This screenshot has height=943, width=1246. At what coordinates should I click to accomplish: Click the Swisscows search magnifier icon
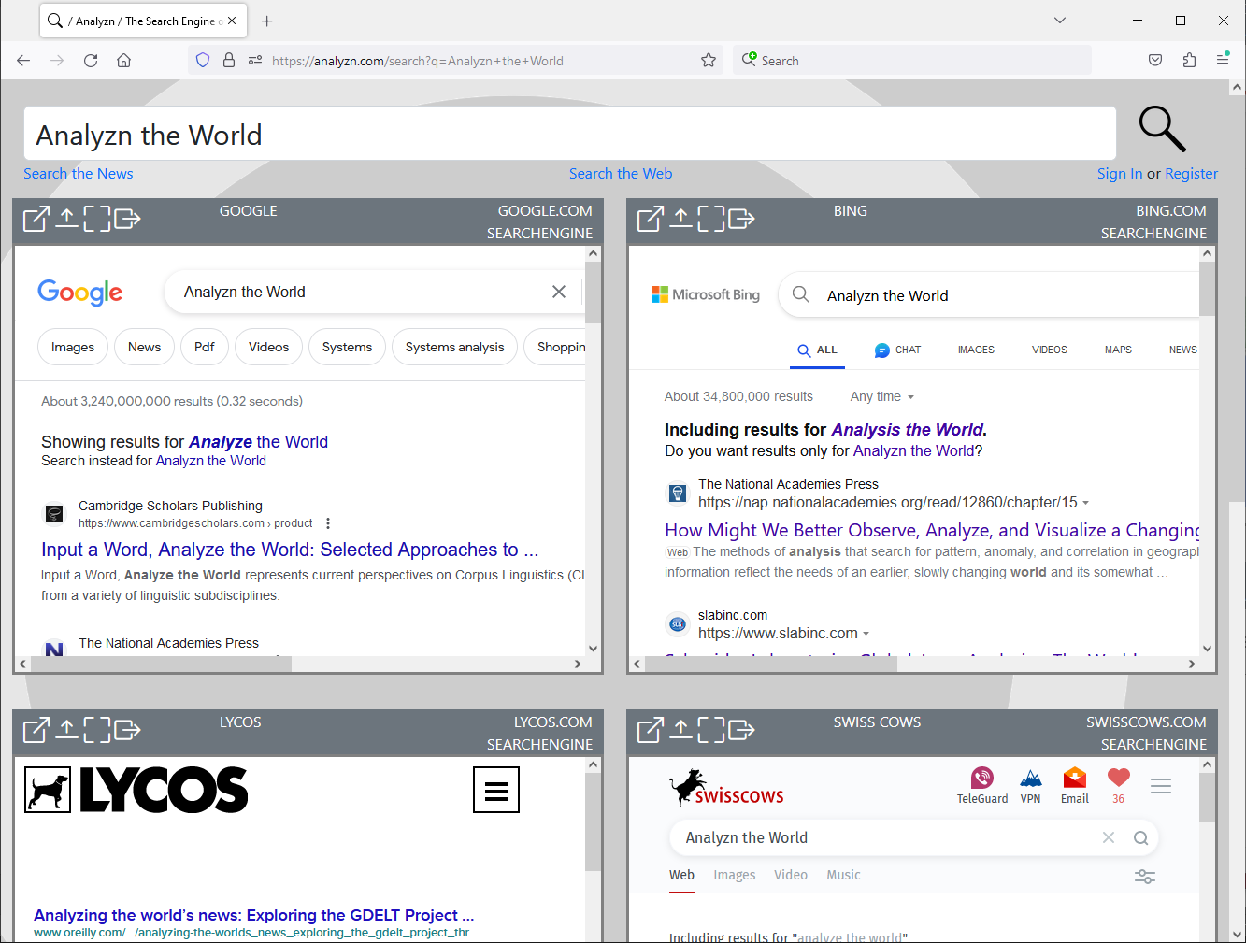coord(1140,837)
